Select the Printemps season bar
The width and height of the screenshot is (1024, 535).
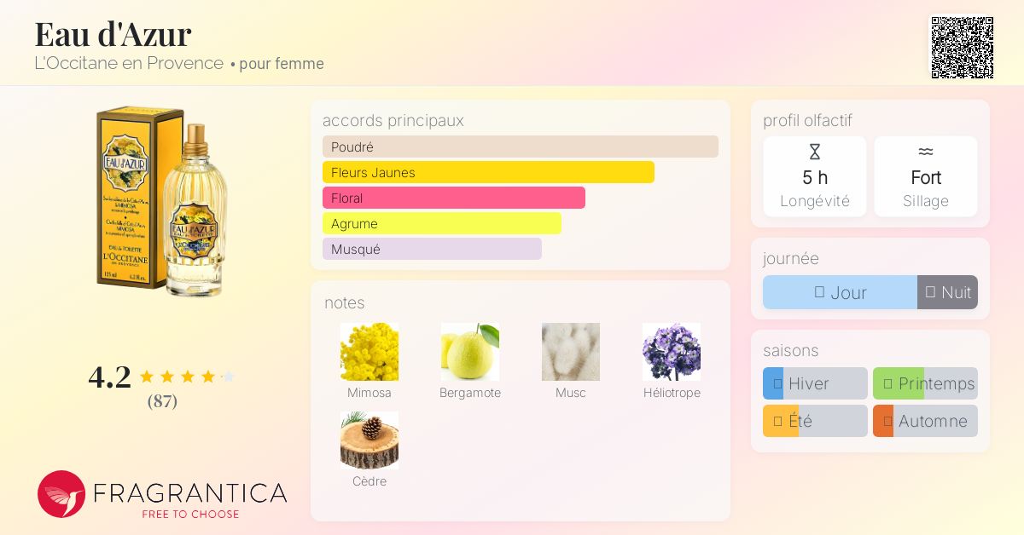tap(925, 383)
